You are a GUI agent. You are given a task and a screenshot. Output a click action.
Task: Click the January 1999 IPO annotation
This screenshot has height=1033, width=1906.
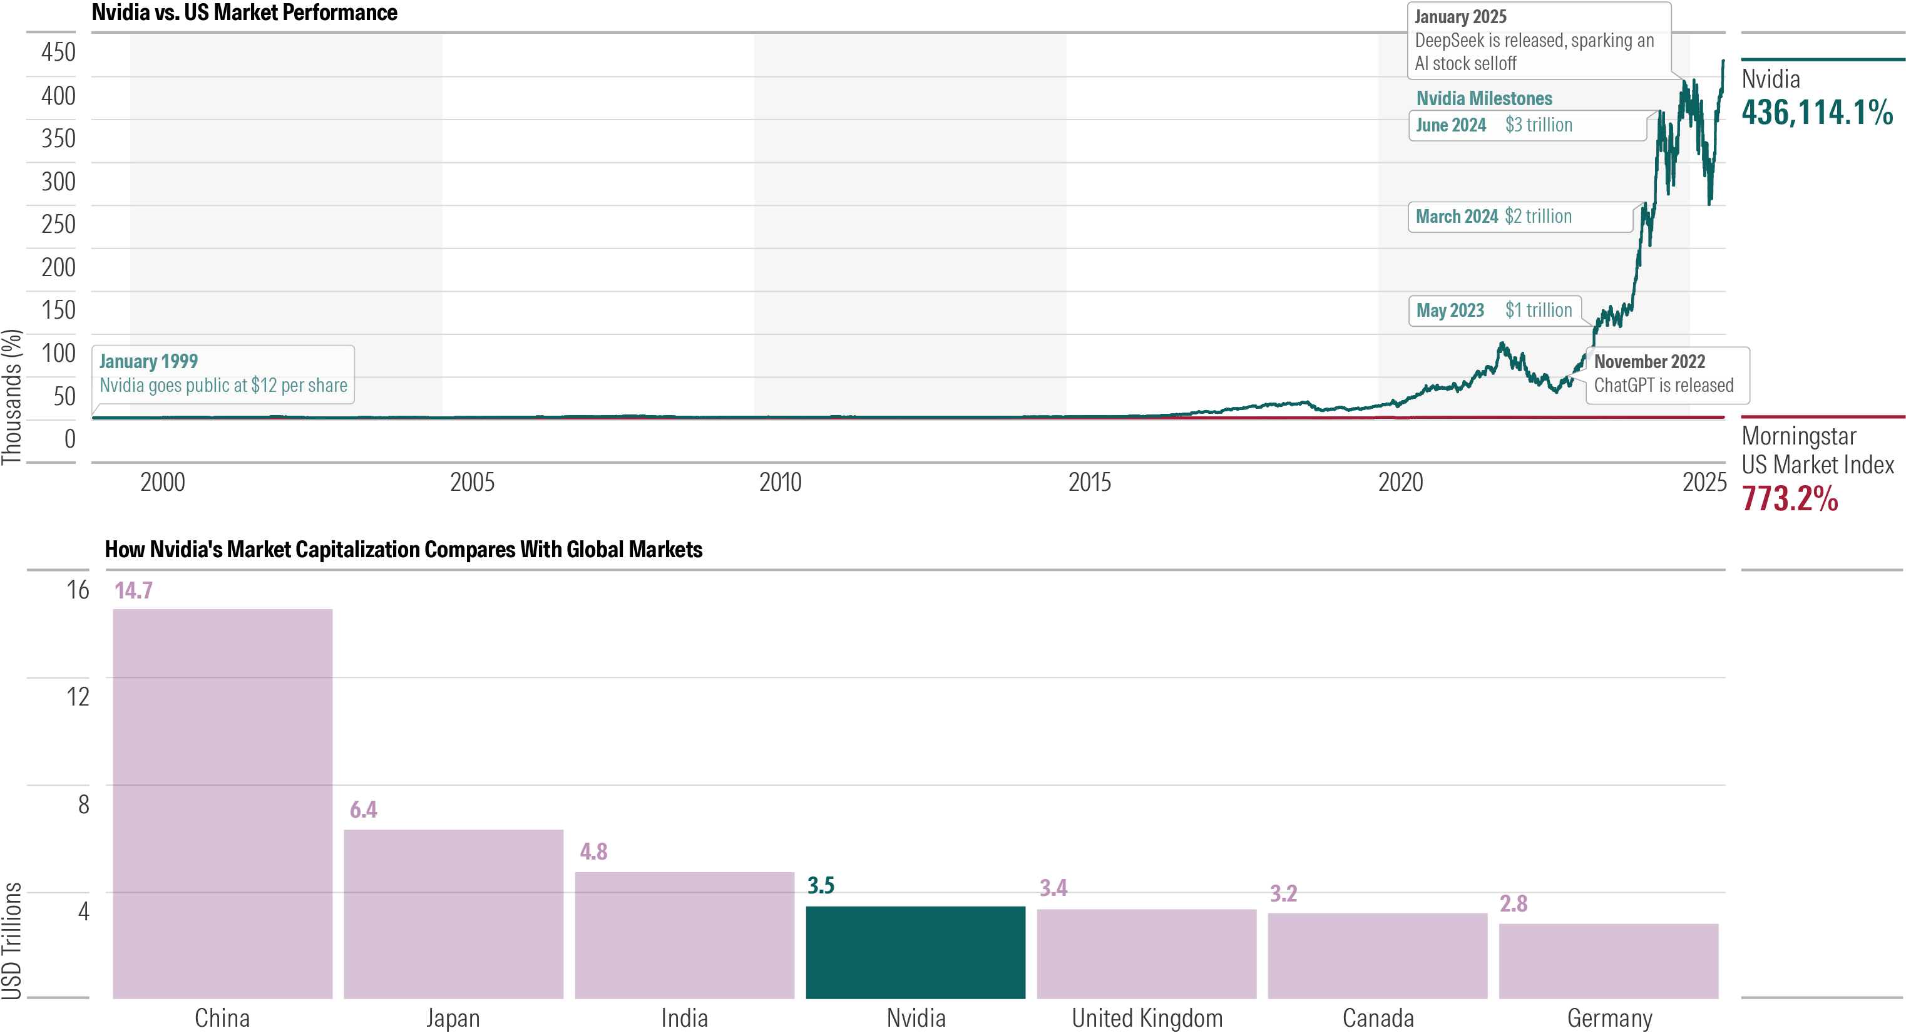coord(223,374)
